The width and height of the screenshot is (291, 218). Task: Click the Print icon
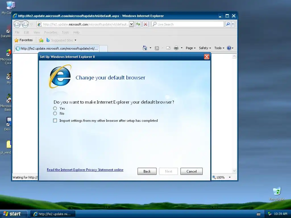176,48
